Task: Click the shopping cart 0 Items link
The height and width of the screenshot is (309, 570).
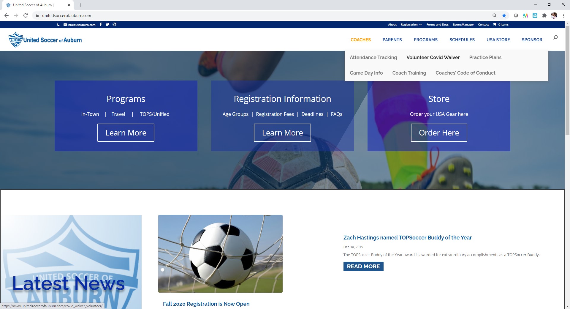Action: point(501,24)
